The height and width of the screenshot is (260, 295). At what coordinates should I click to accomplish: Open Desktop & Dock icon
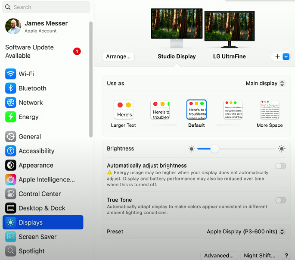click(x=10, y=208)
